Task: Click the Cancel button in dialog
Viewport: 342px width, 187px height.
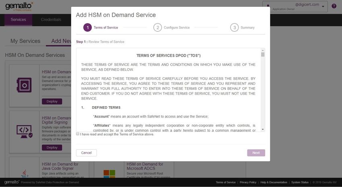Action: tap(87, 153)
